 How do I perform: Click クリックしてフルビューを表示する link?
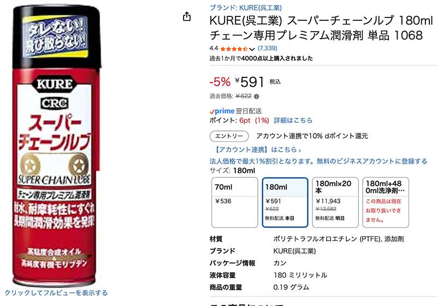[56, 293]
